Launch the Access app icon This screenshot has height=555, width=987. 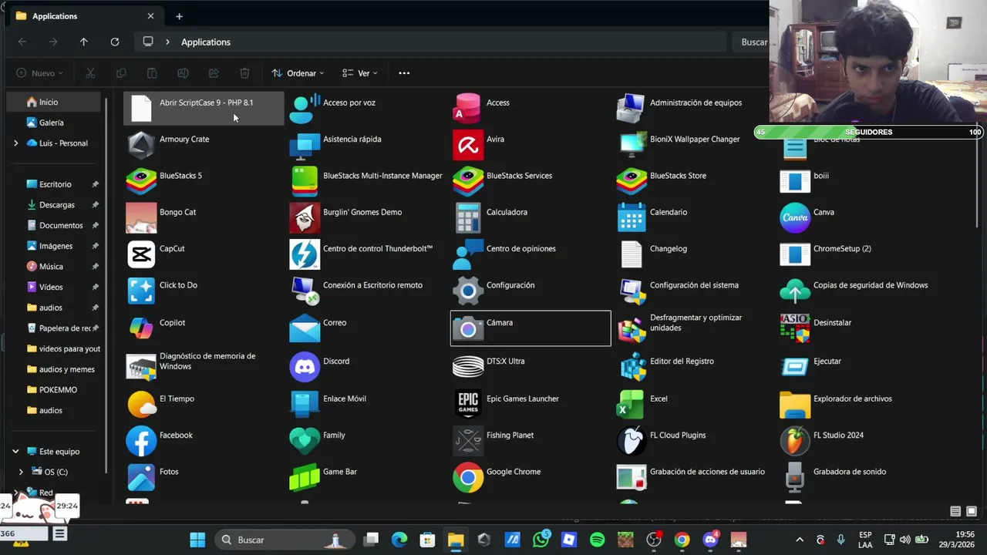[468, 109]
